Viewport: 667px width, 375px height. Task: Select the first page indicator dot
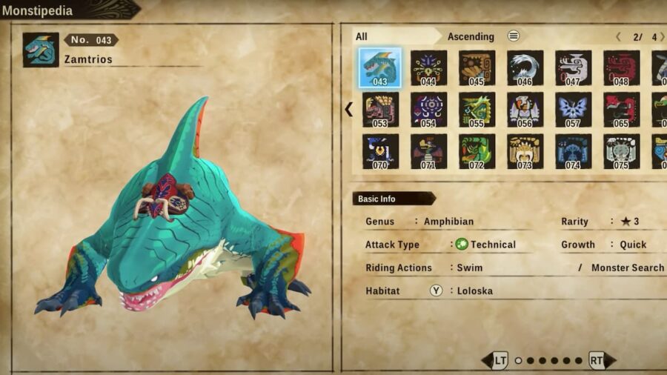tap(518, 360)
